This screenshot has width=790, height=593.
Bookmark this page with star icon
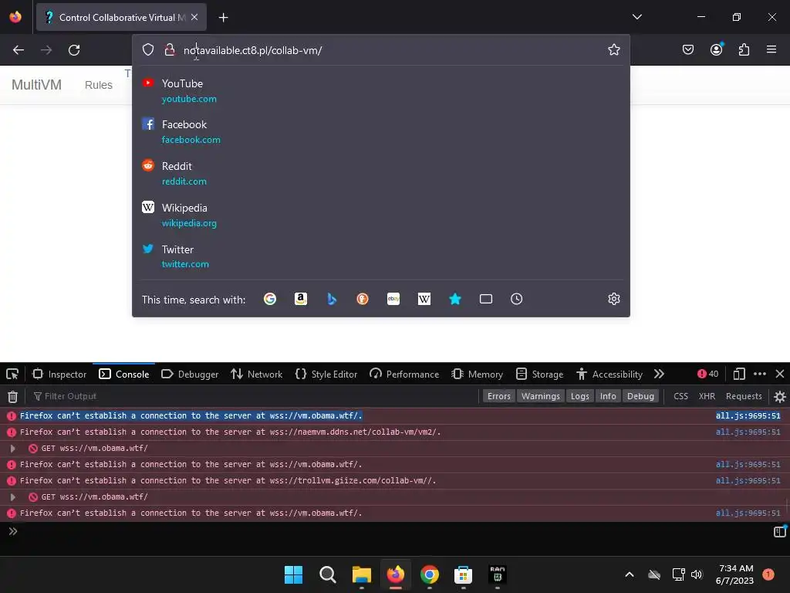click(613, 49)
